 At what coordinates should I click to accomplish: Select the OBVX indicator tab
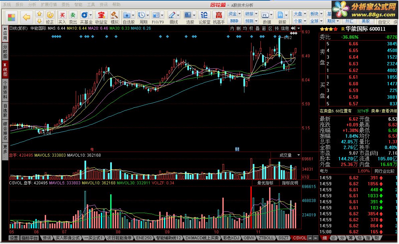(x=249, y=238)
